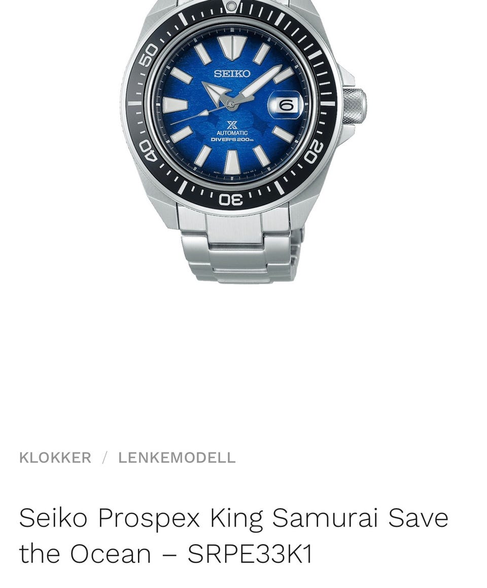Click the AUTOMATIC text on the dial
487x588 pixels.
[232, 133]
